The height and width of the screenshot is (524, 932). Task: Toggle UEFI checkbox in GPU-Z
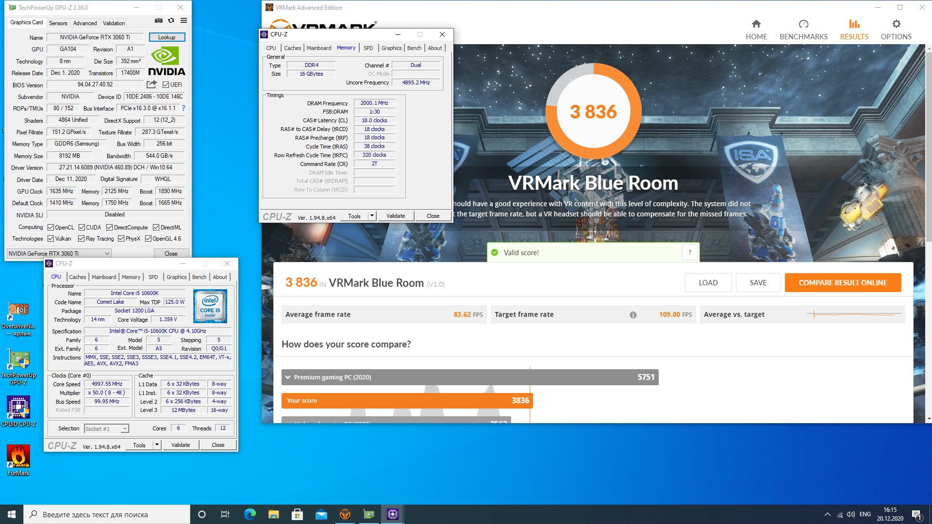click(x=166, y=84)
